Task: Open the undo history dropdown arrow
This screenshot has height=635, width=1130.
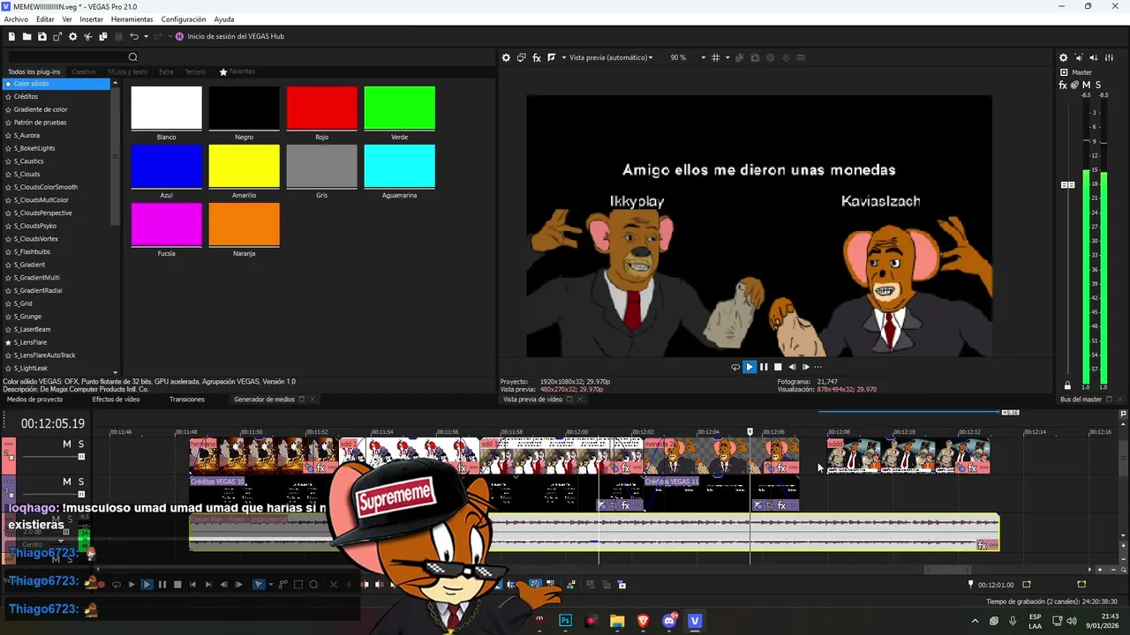Action: pos(146,36)
